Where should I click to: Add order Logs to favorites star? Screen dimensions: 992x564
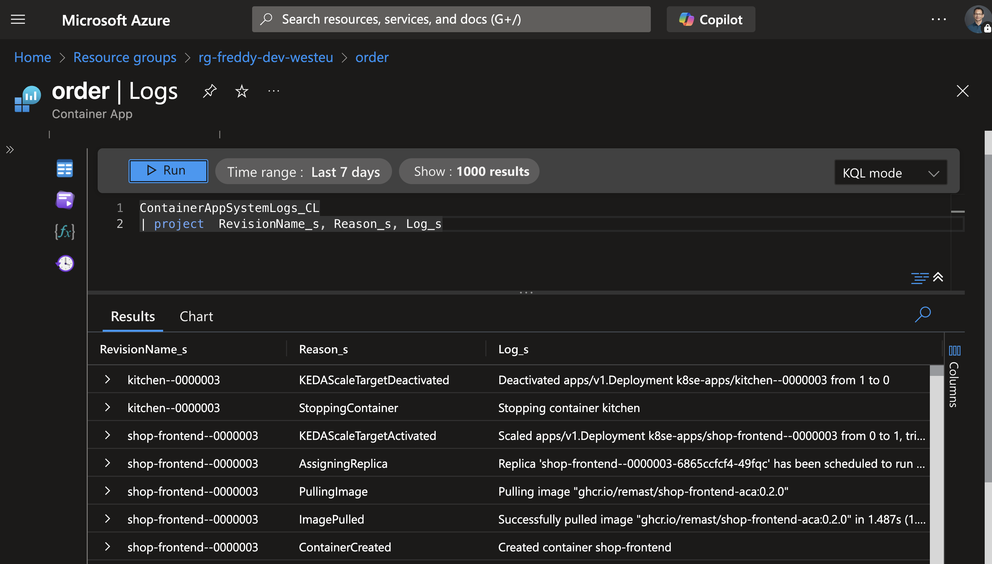coord(242,92)
